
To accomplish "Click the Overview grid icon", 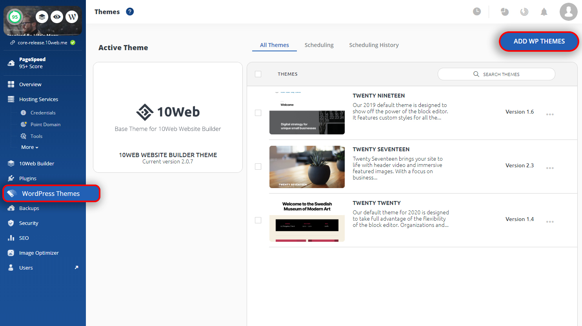I will click(11, 84).
